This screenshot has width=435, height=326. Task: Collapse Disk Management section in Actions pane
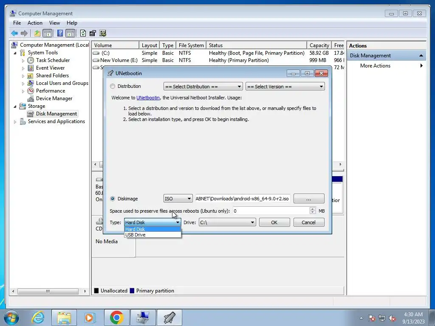[x=421, y=56]
